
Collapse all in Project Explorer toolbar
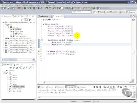(x=22, y=20)
